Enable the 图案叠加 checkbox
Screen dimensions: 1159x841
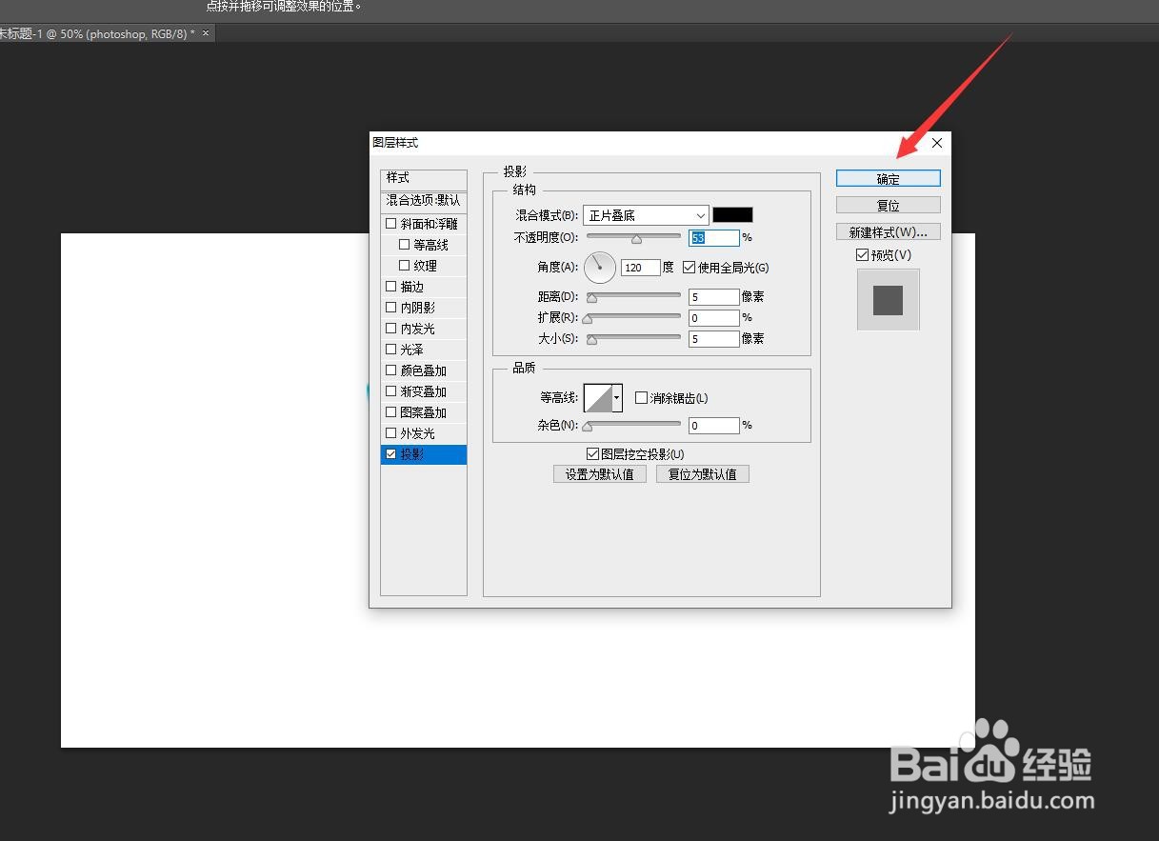pyautogui.click(x=390, y=412)
